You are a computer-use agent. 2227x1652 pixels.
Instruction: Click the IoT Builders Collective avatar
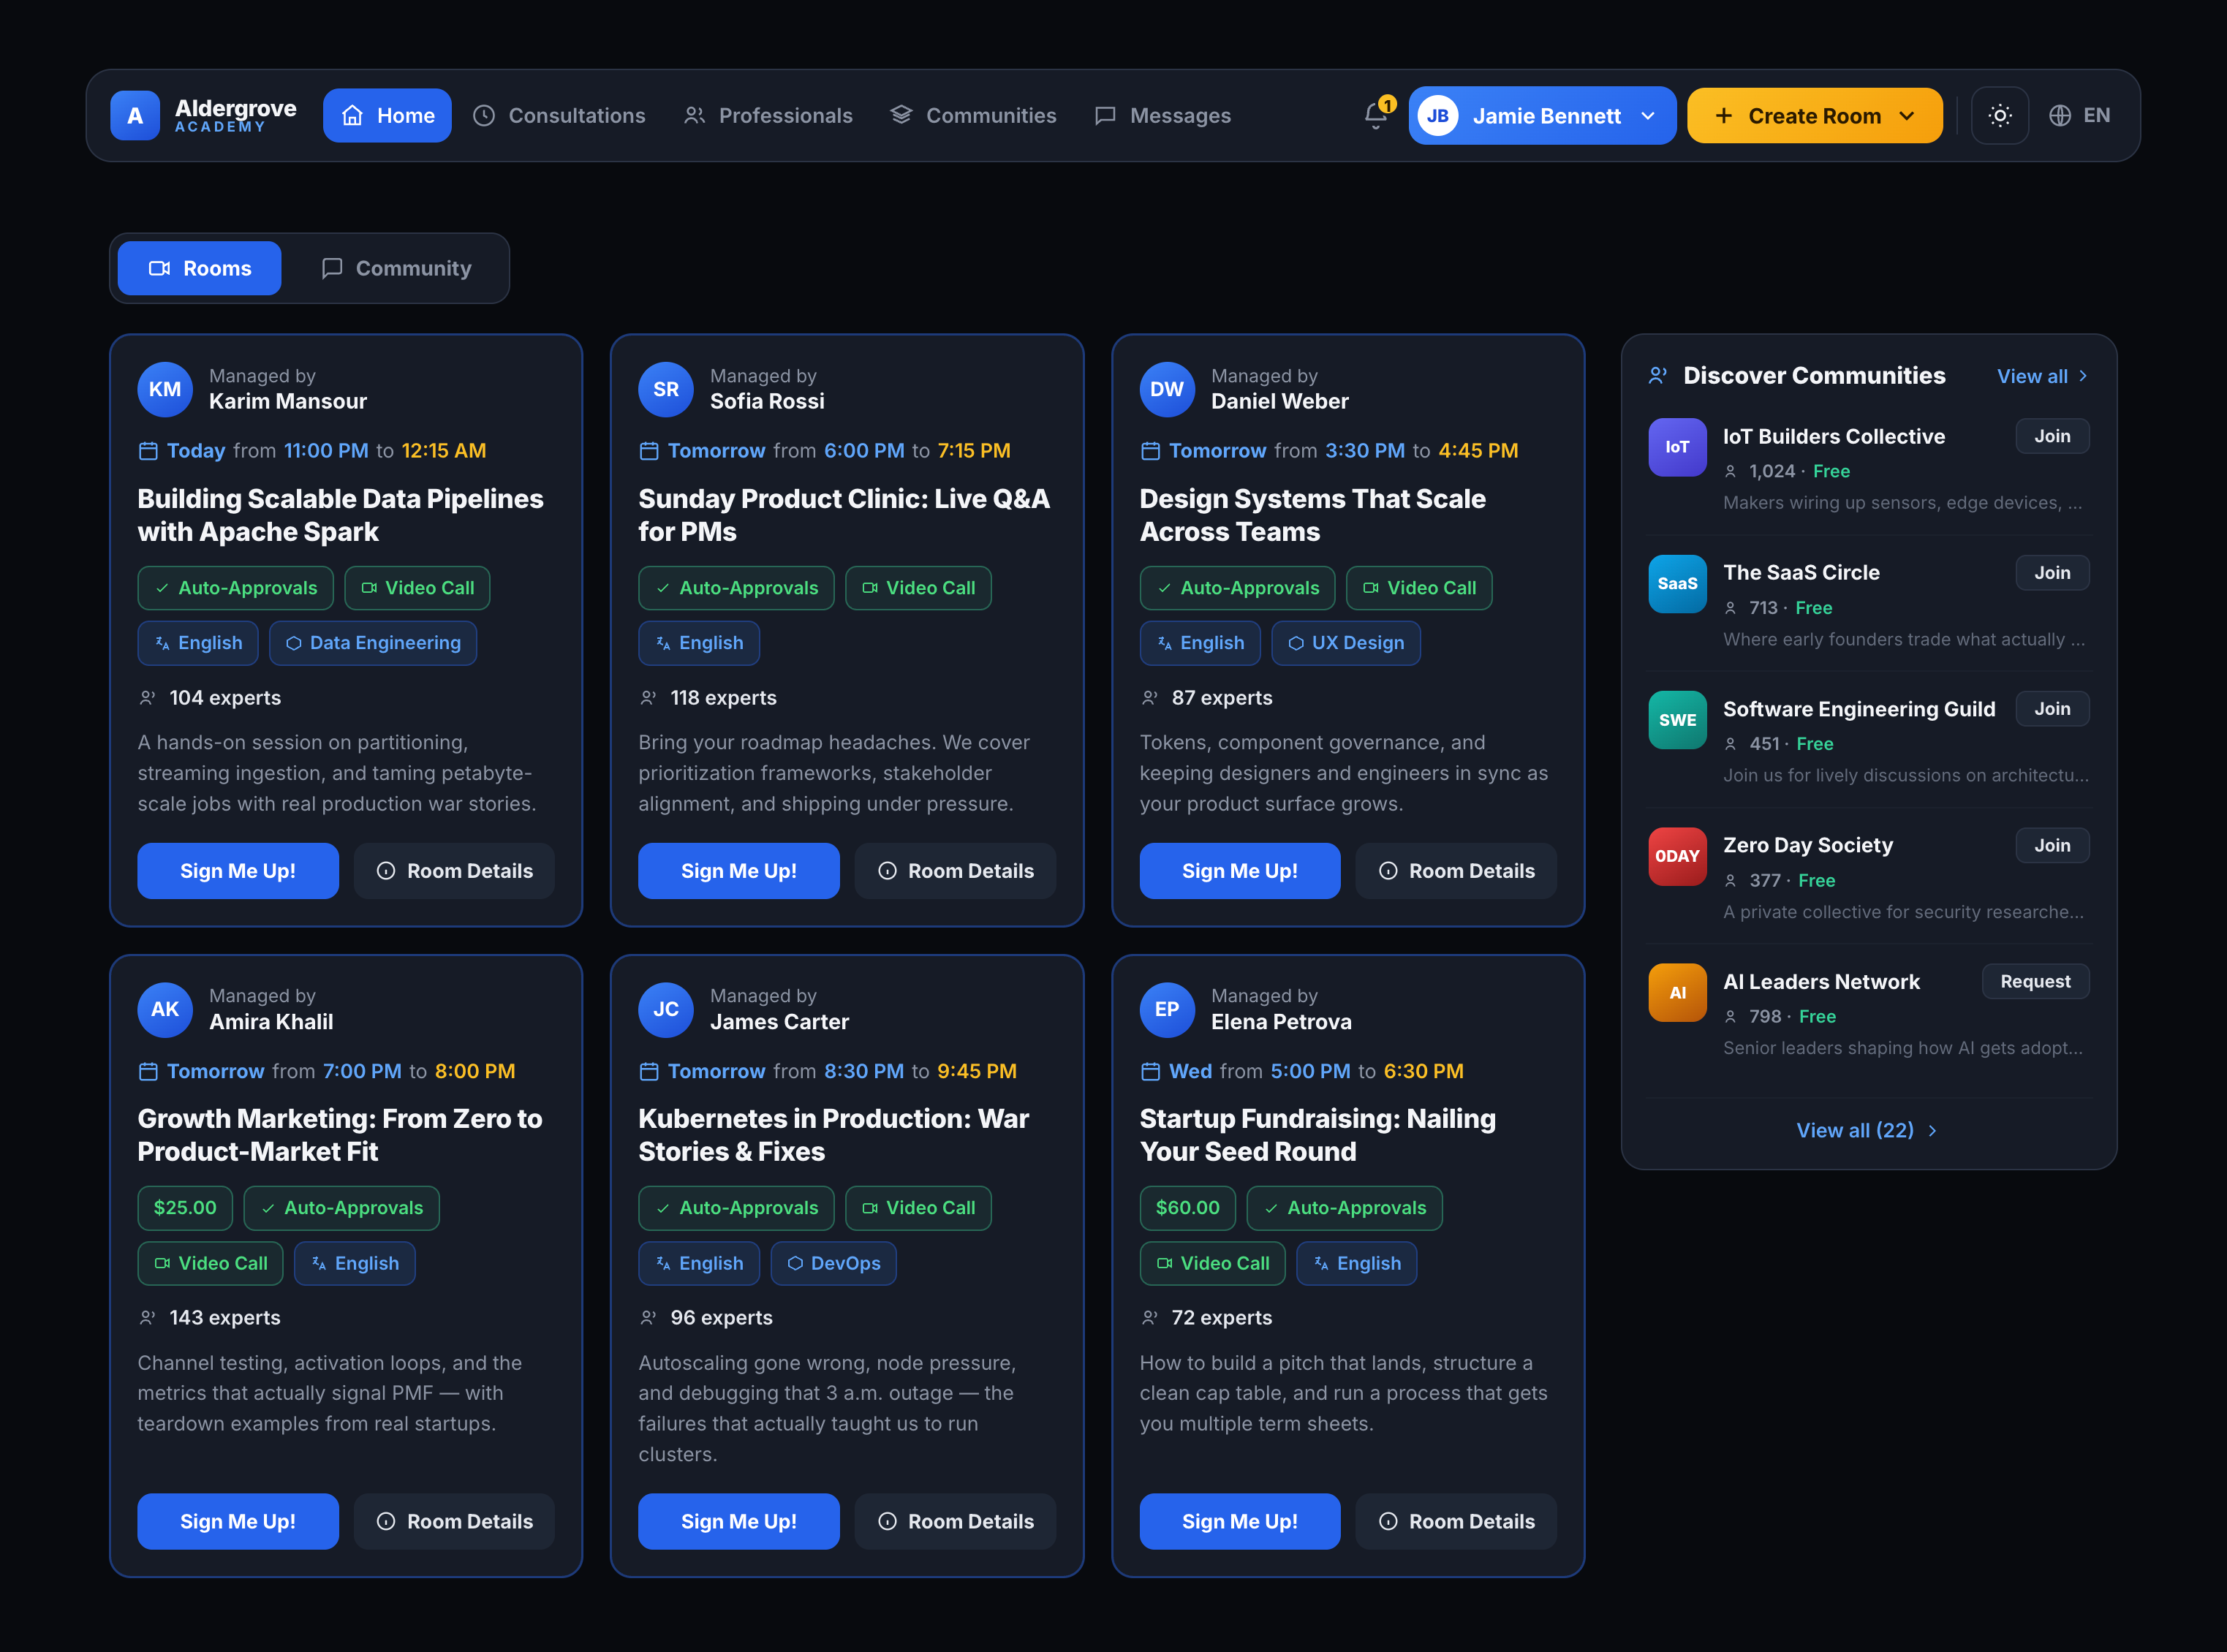pos(1677,447)
